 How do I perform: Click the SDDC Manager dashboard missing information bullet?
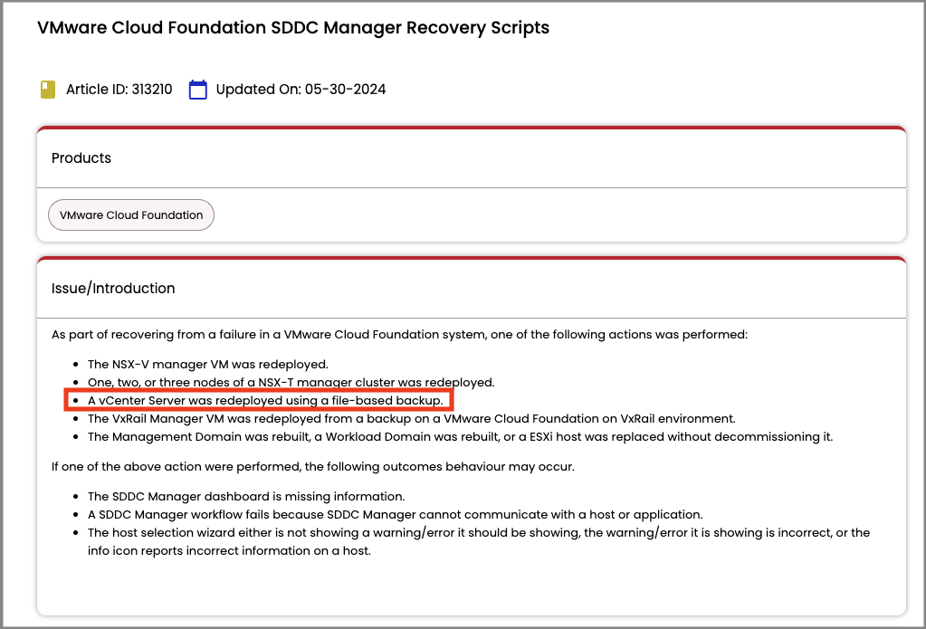point(246,497)
